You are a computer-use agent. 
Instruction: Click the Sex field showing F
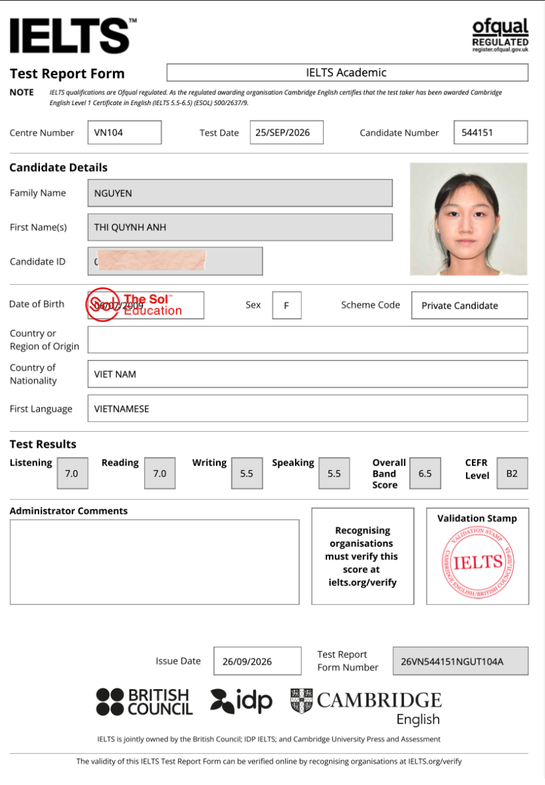[x=286, y=305]
